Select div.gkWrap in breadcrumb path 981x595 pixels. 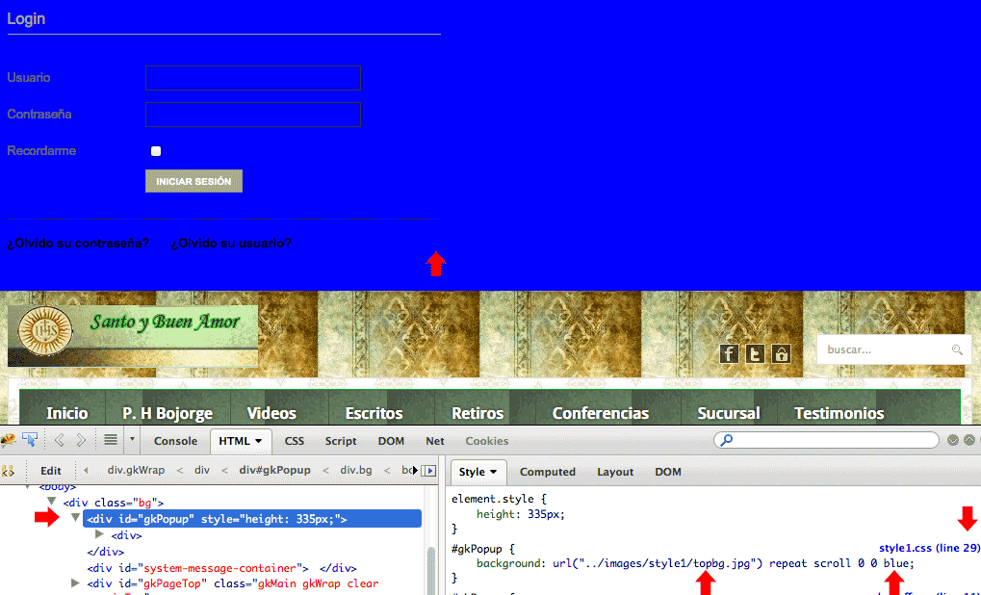[136, 471]
